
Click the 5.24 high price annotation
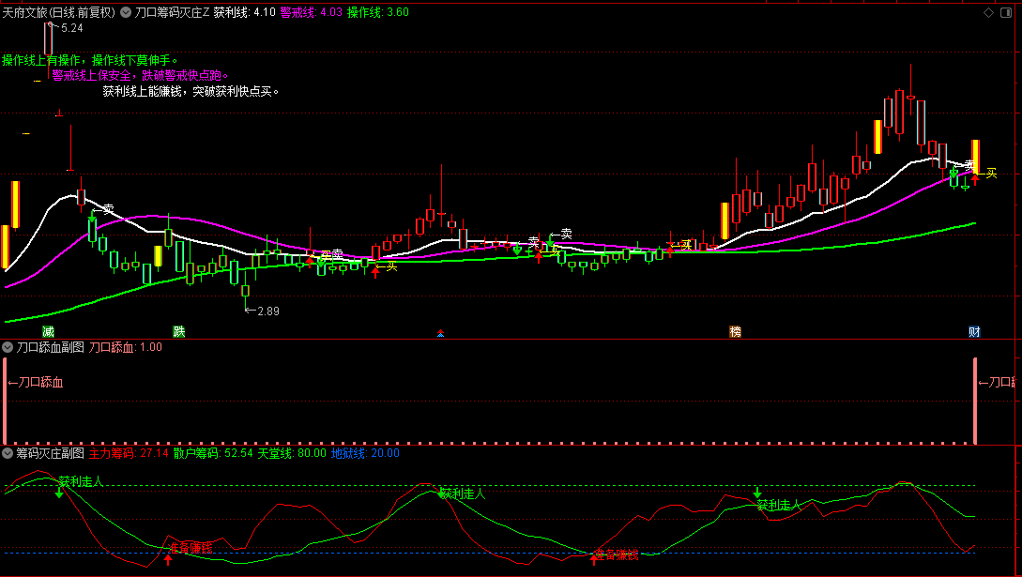coord(71,29)
